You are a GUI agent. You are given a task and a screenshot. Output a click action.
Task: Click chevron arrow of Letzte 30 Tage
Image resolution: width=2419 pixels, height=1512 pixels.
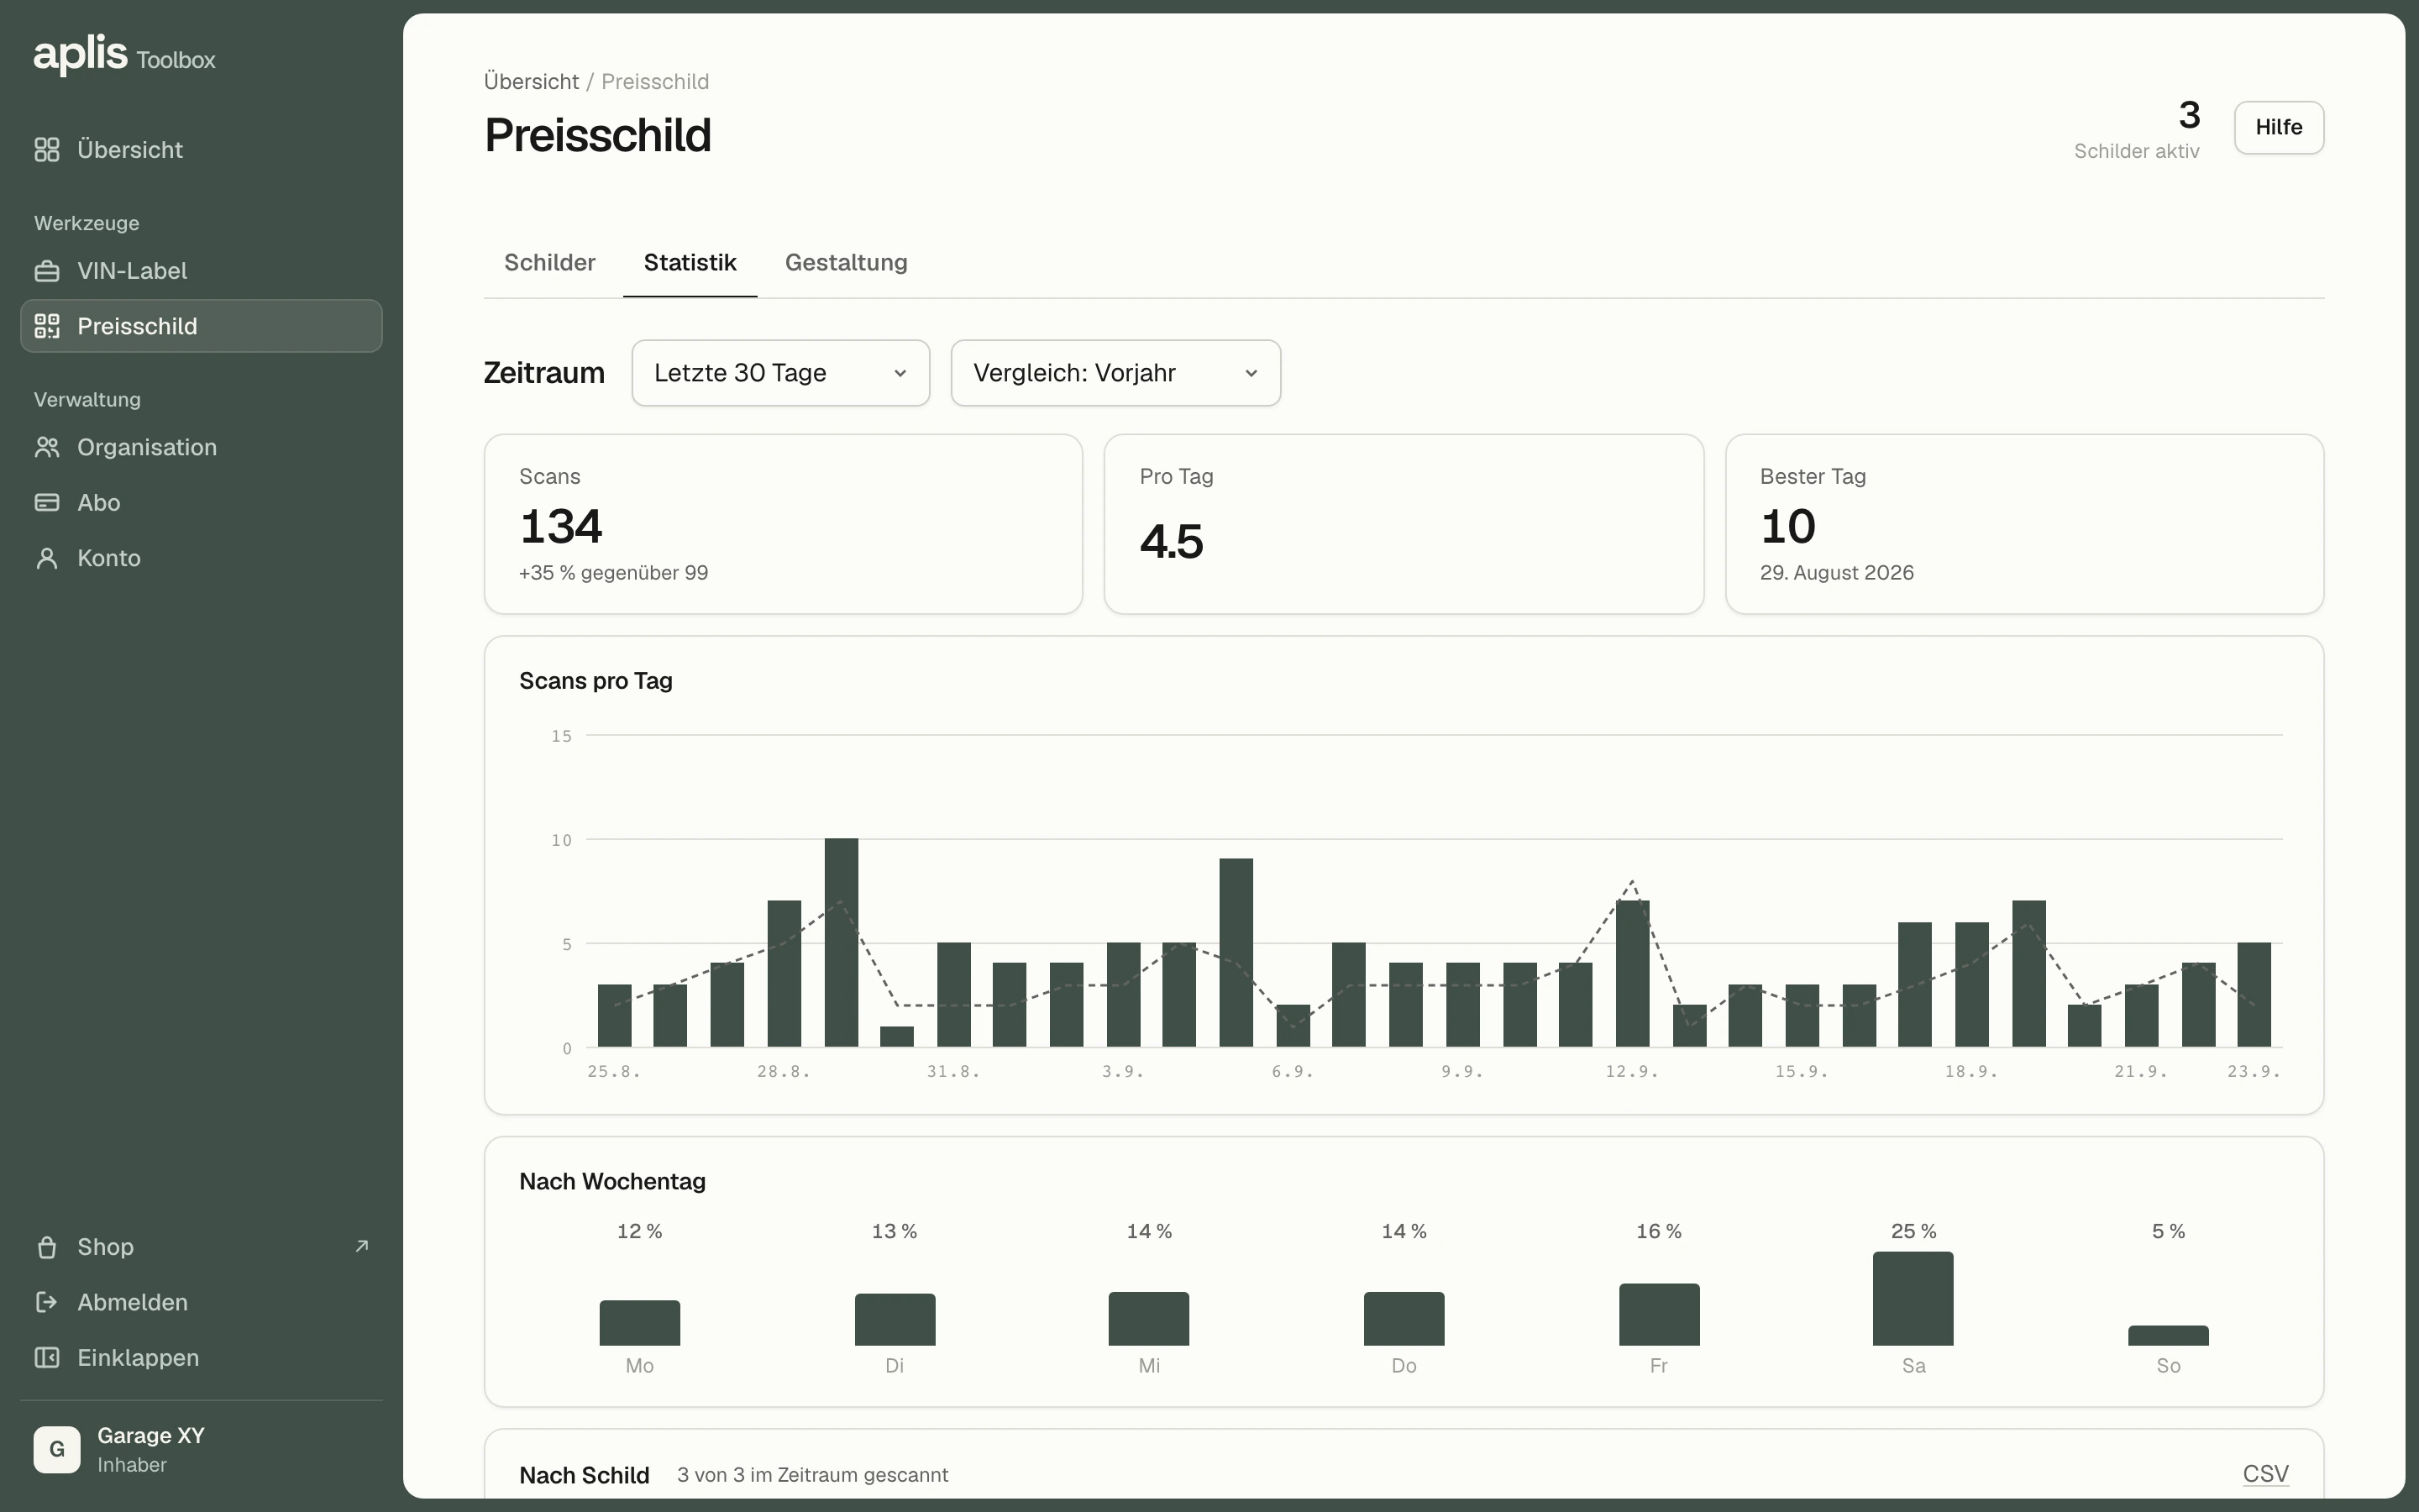(900, 373)
